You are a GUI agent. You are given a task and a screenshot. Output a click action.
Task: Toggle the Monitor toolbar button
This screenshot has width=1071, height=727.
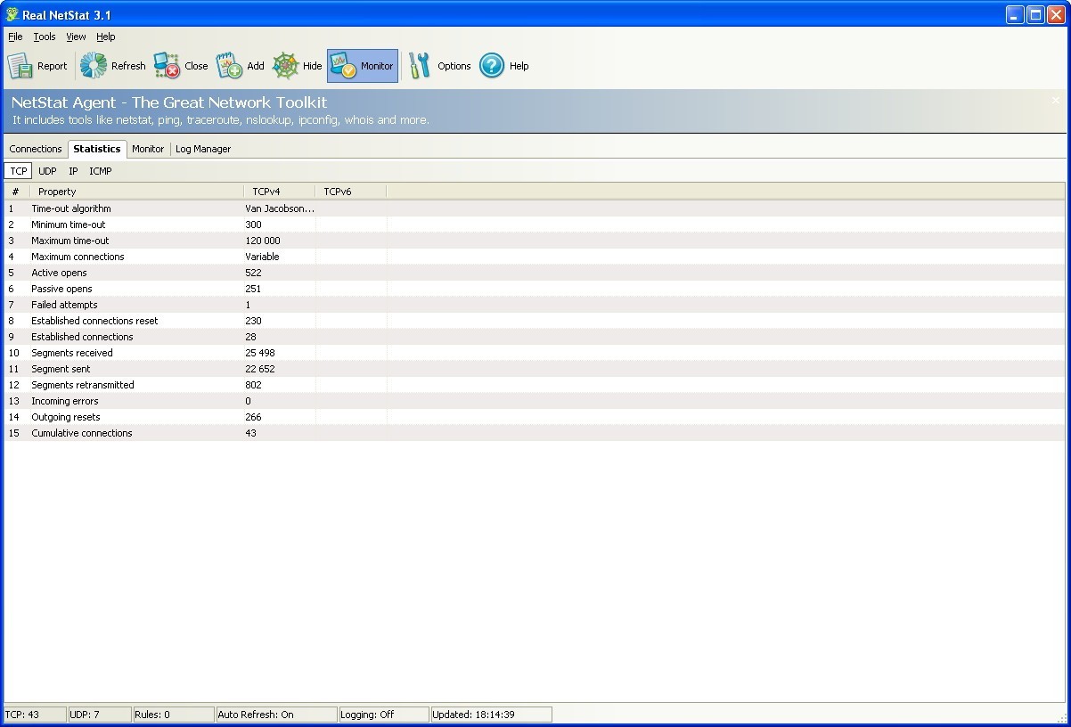pos(363,66)
